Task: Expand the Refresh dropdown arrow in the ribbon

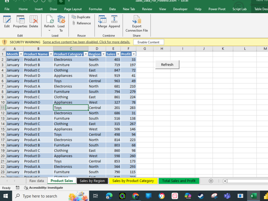Action: click(x=49, y=31)
